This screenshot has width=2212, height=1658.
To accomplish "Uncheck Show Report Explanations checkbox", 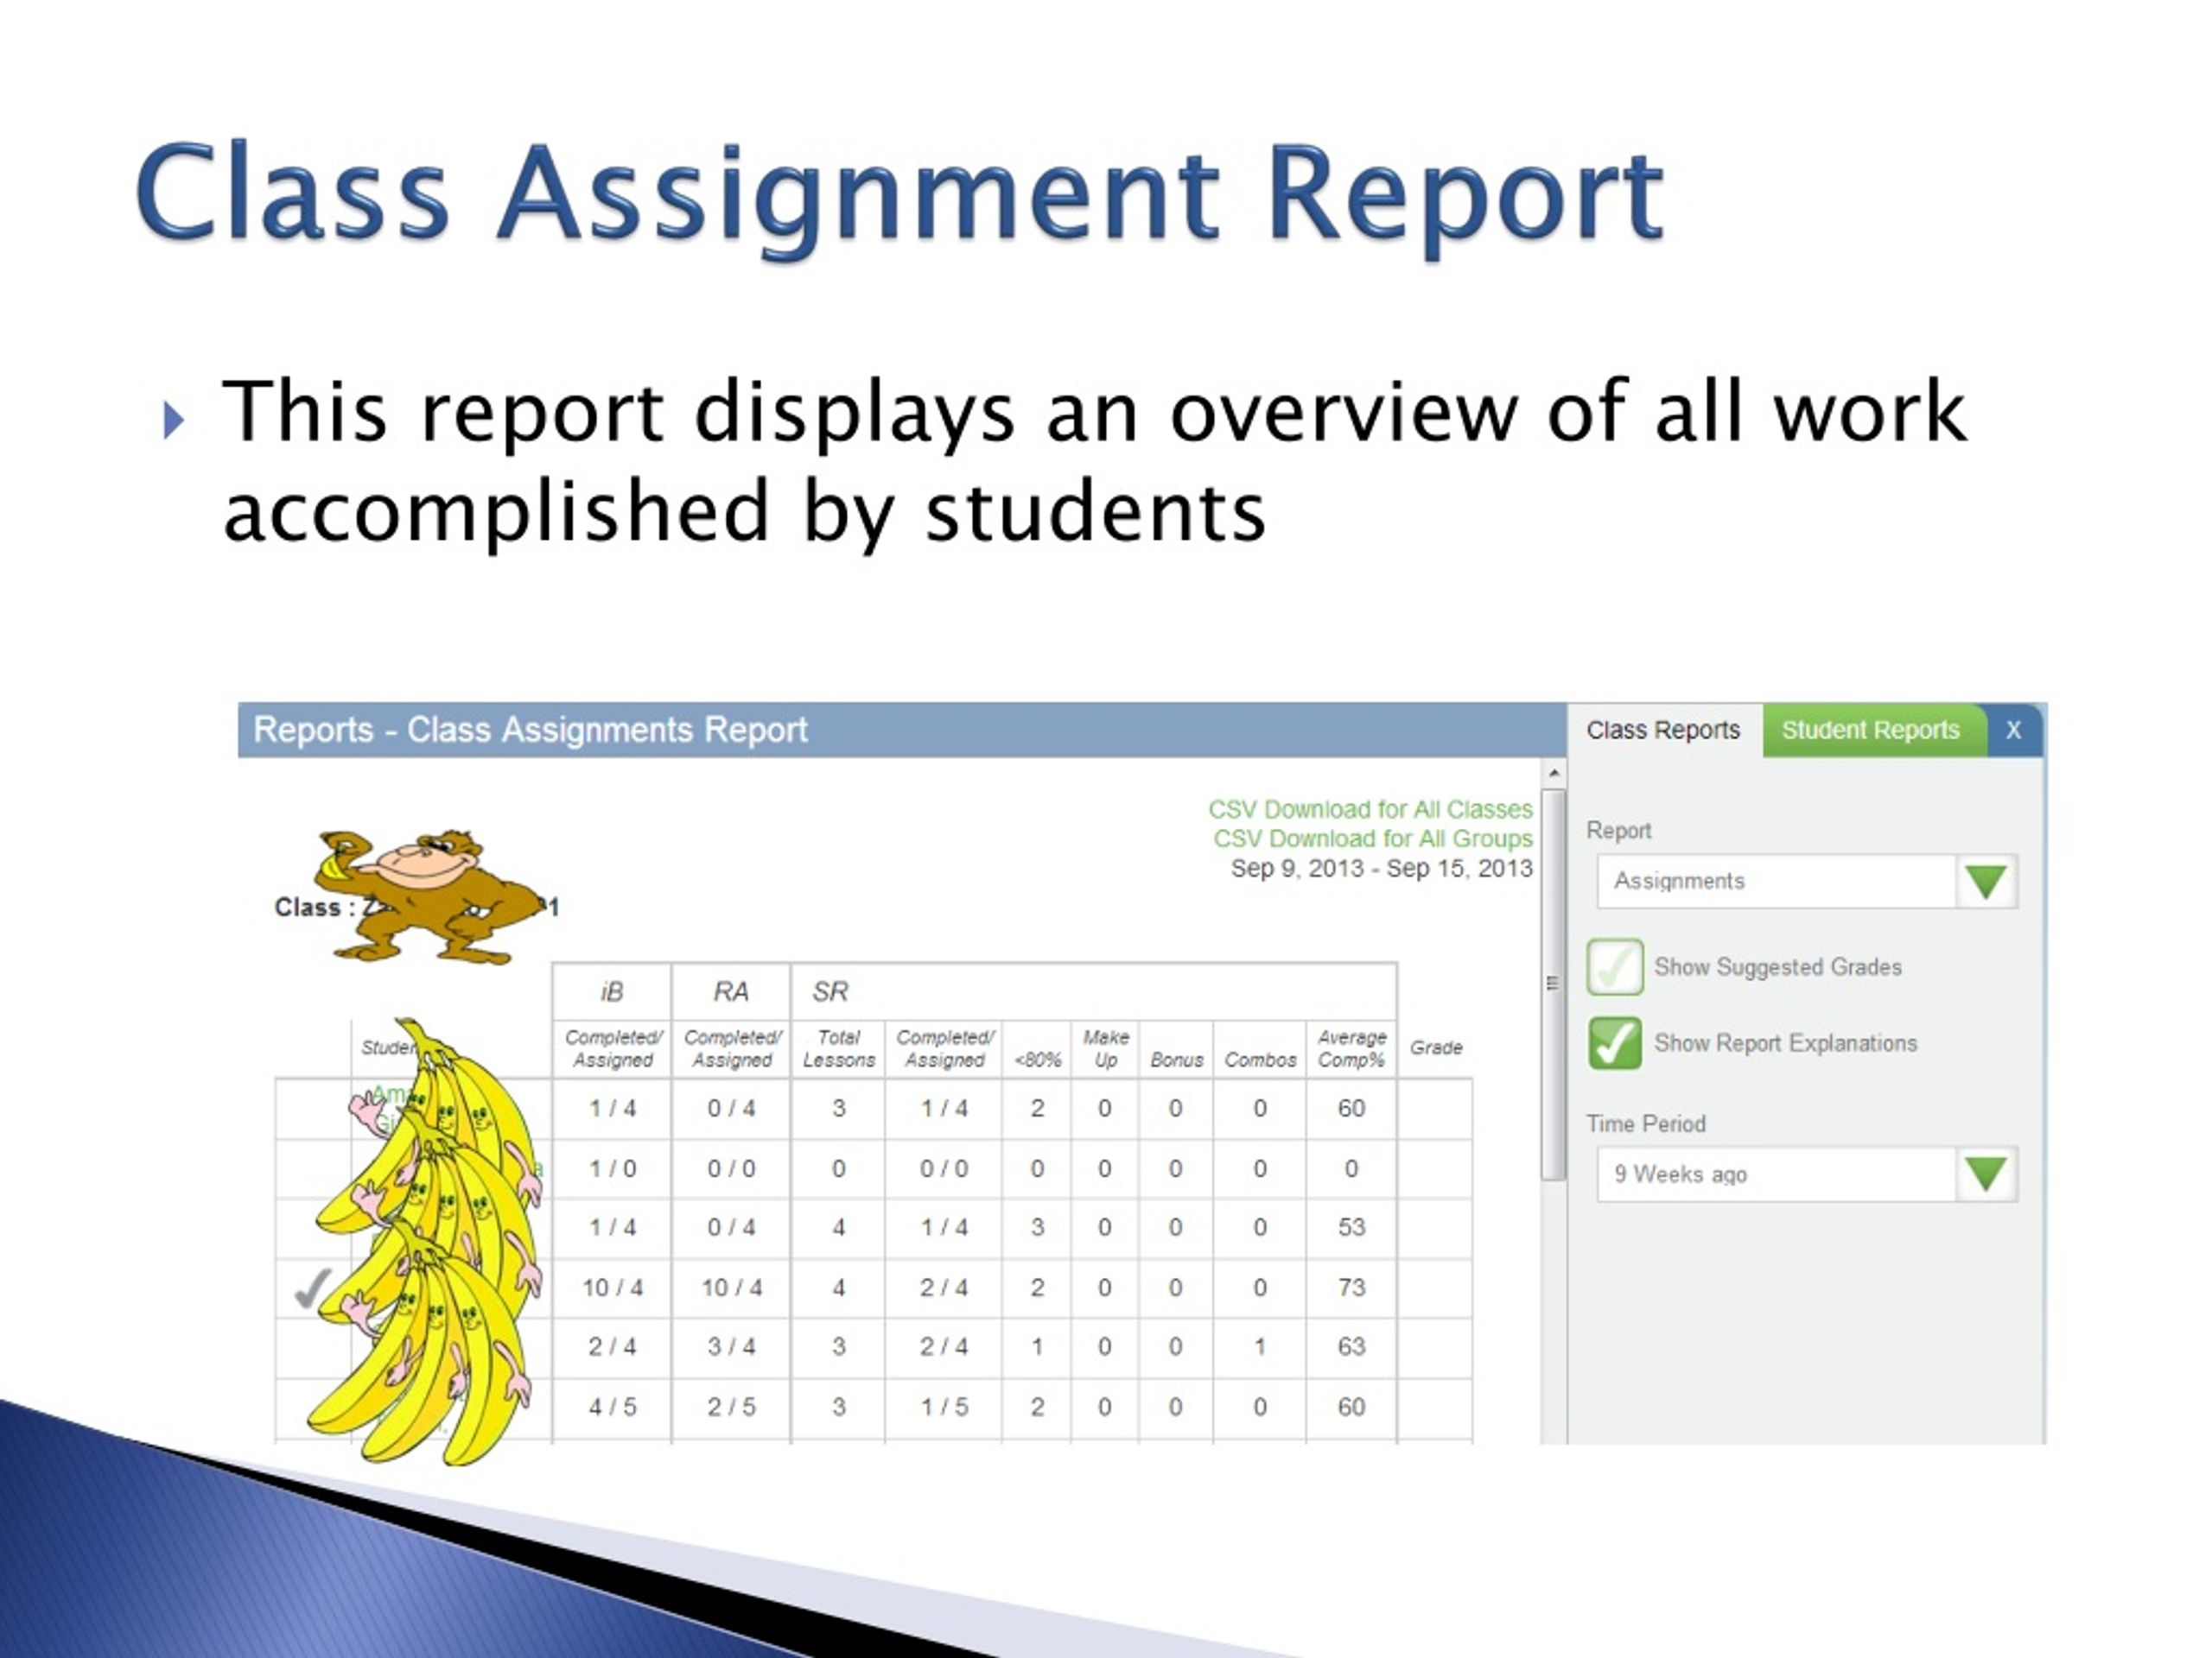I will pos(1615,1042).
